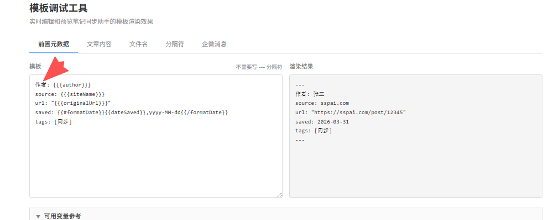Click the rendered sspai.com/post/12345 url line

click(x=351, y=112)
